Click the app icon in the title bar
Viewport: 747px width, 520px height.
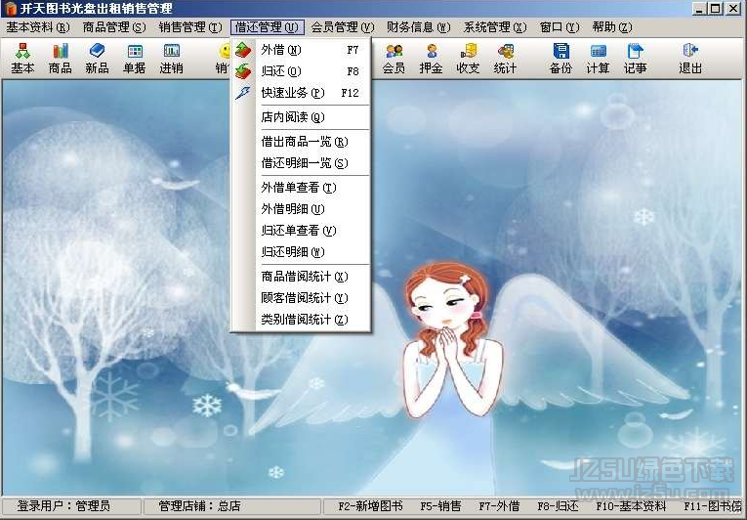coord(10,9)
